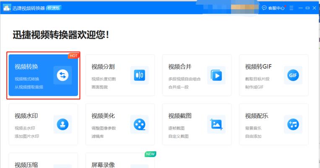
Task: Open the 视频合并 feature card
Action: coord(197,75)
